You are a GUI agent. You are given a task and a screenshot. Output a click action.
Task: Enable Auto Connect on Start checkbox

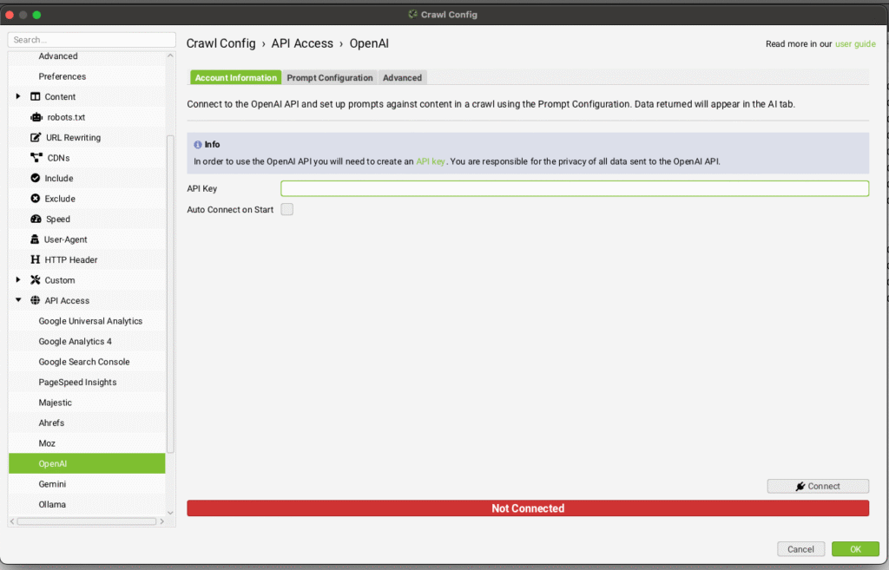[x=286, y=209]
